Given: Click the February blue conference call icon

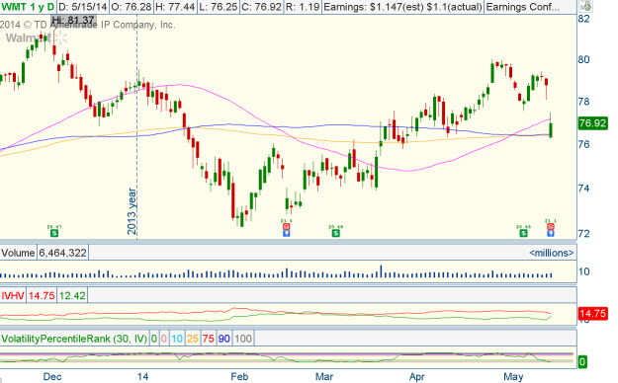Looking at the screenshot, I should coord(286,233).
